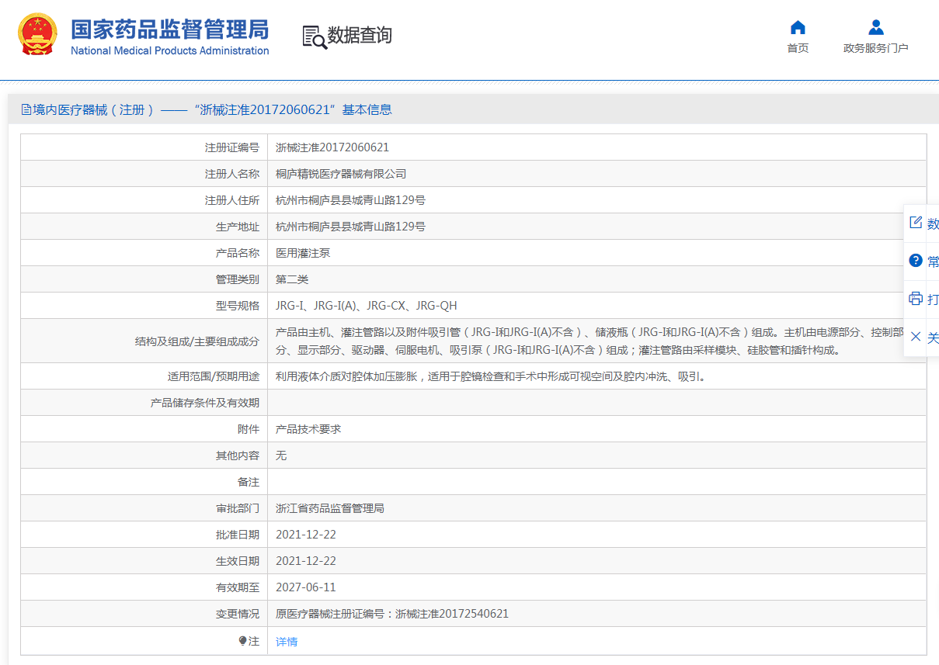Click 国家药品监督管理局 title

pyautogui.click(x=169, y=29)
